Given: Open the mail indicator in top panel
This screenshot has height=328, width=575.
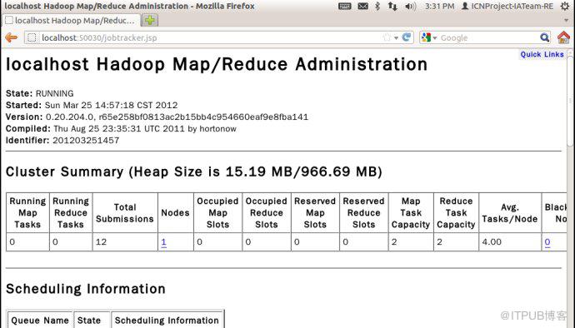Looking at the screenshot, I should 362,6.
